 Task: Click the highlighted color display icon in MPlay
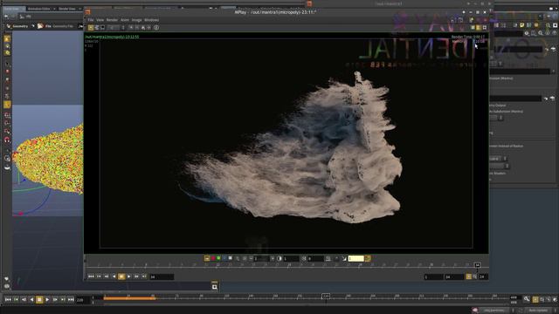(x=207, y=258)
